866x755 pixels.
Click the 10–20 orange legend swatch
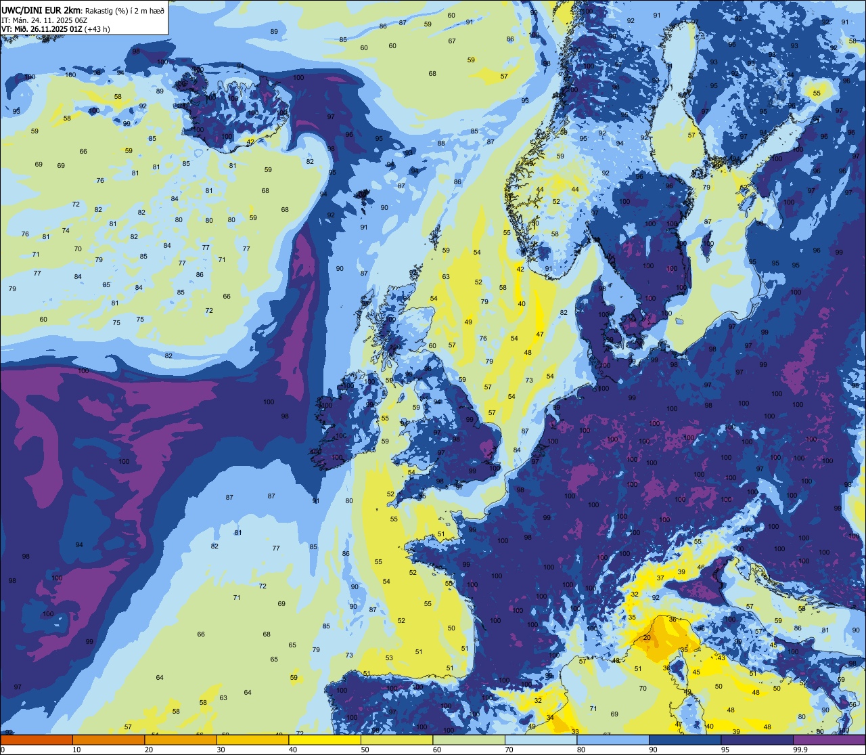pos(108,739)
